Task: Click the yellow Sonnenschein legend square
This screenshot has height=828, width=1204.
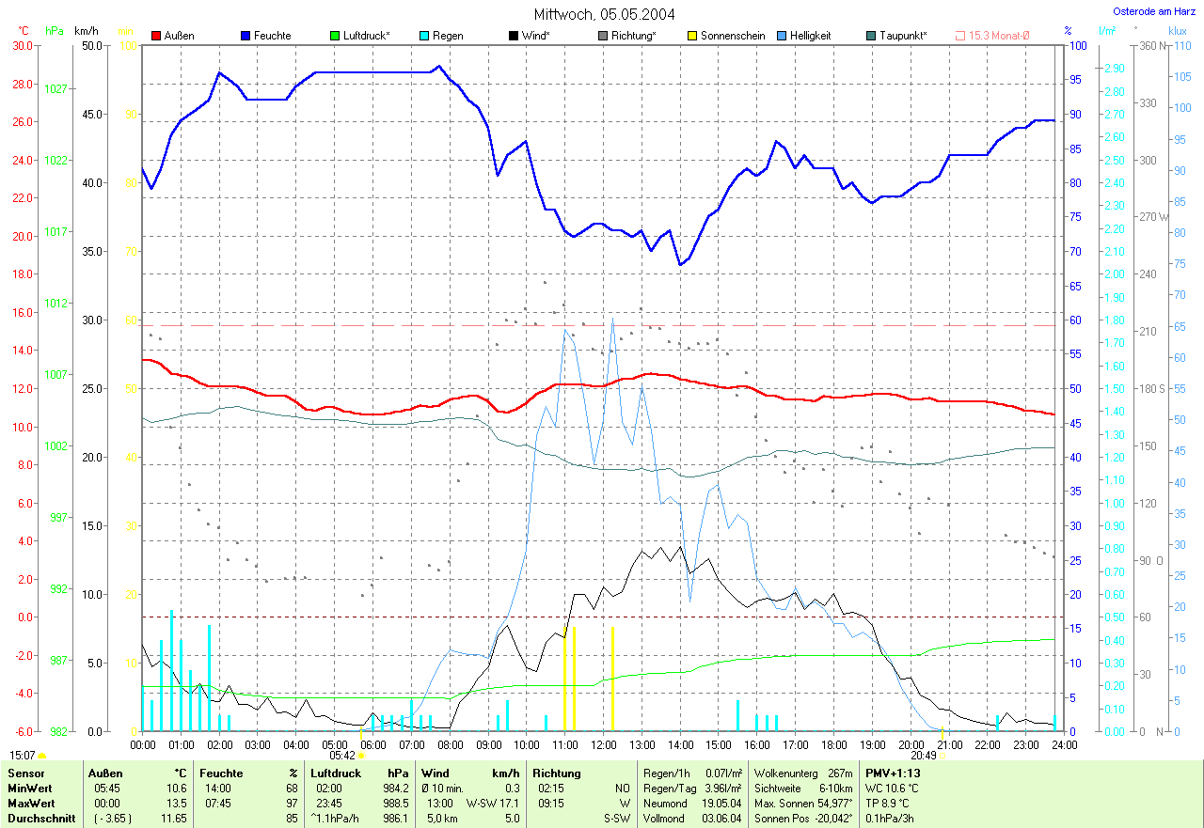Action: [691, 36]
